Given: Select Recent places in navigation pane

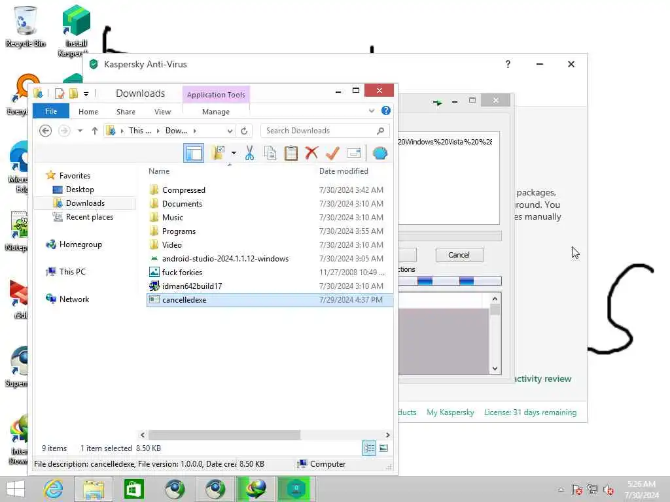Looking at the screenshot, I should coord(89,217).
